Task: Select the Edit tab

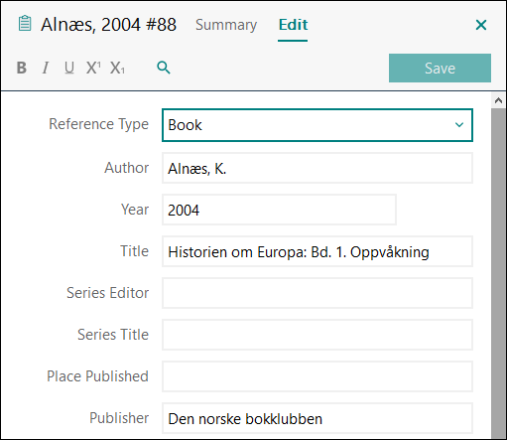Action: tap(293, 25)
